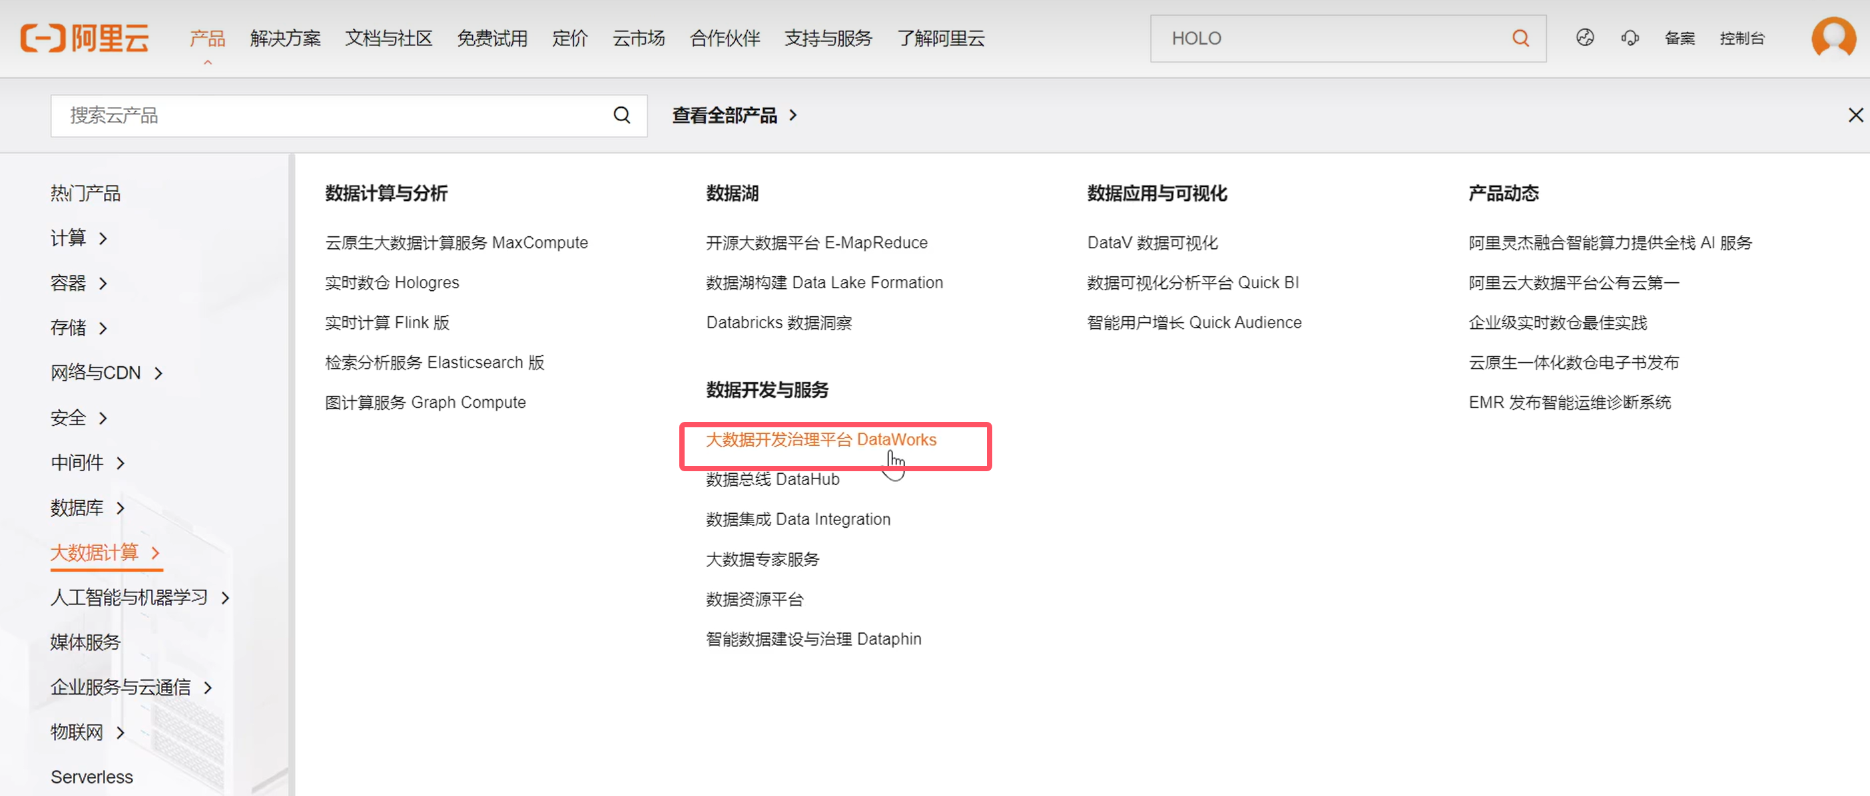1870x796 pixels.
Task: Click the magnifier in the product search box
Action: 621,114
